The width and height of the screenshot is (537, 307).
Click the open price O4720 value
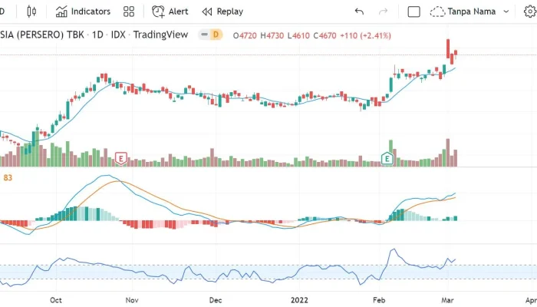(x=245, y=35)
